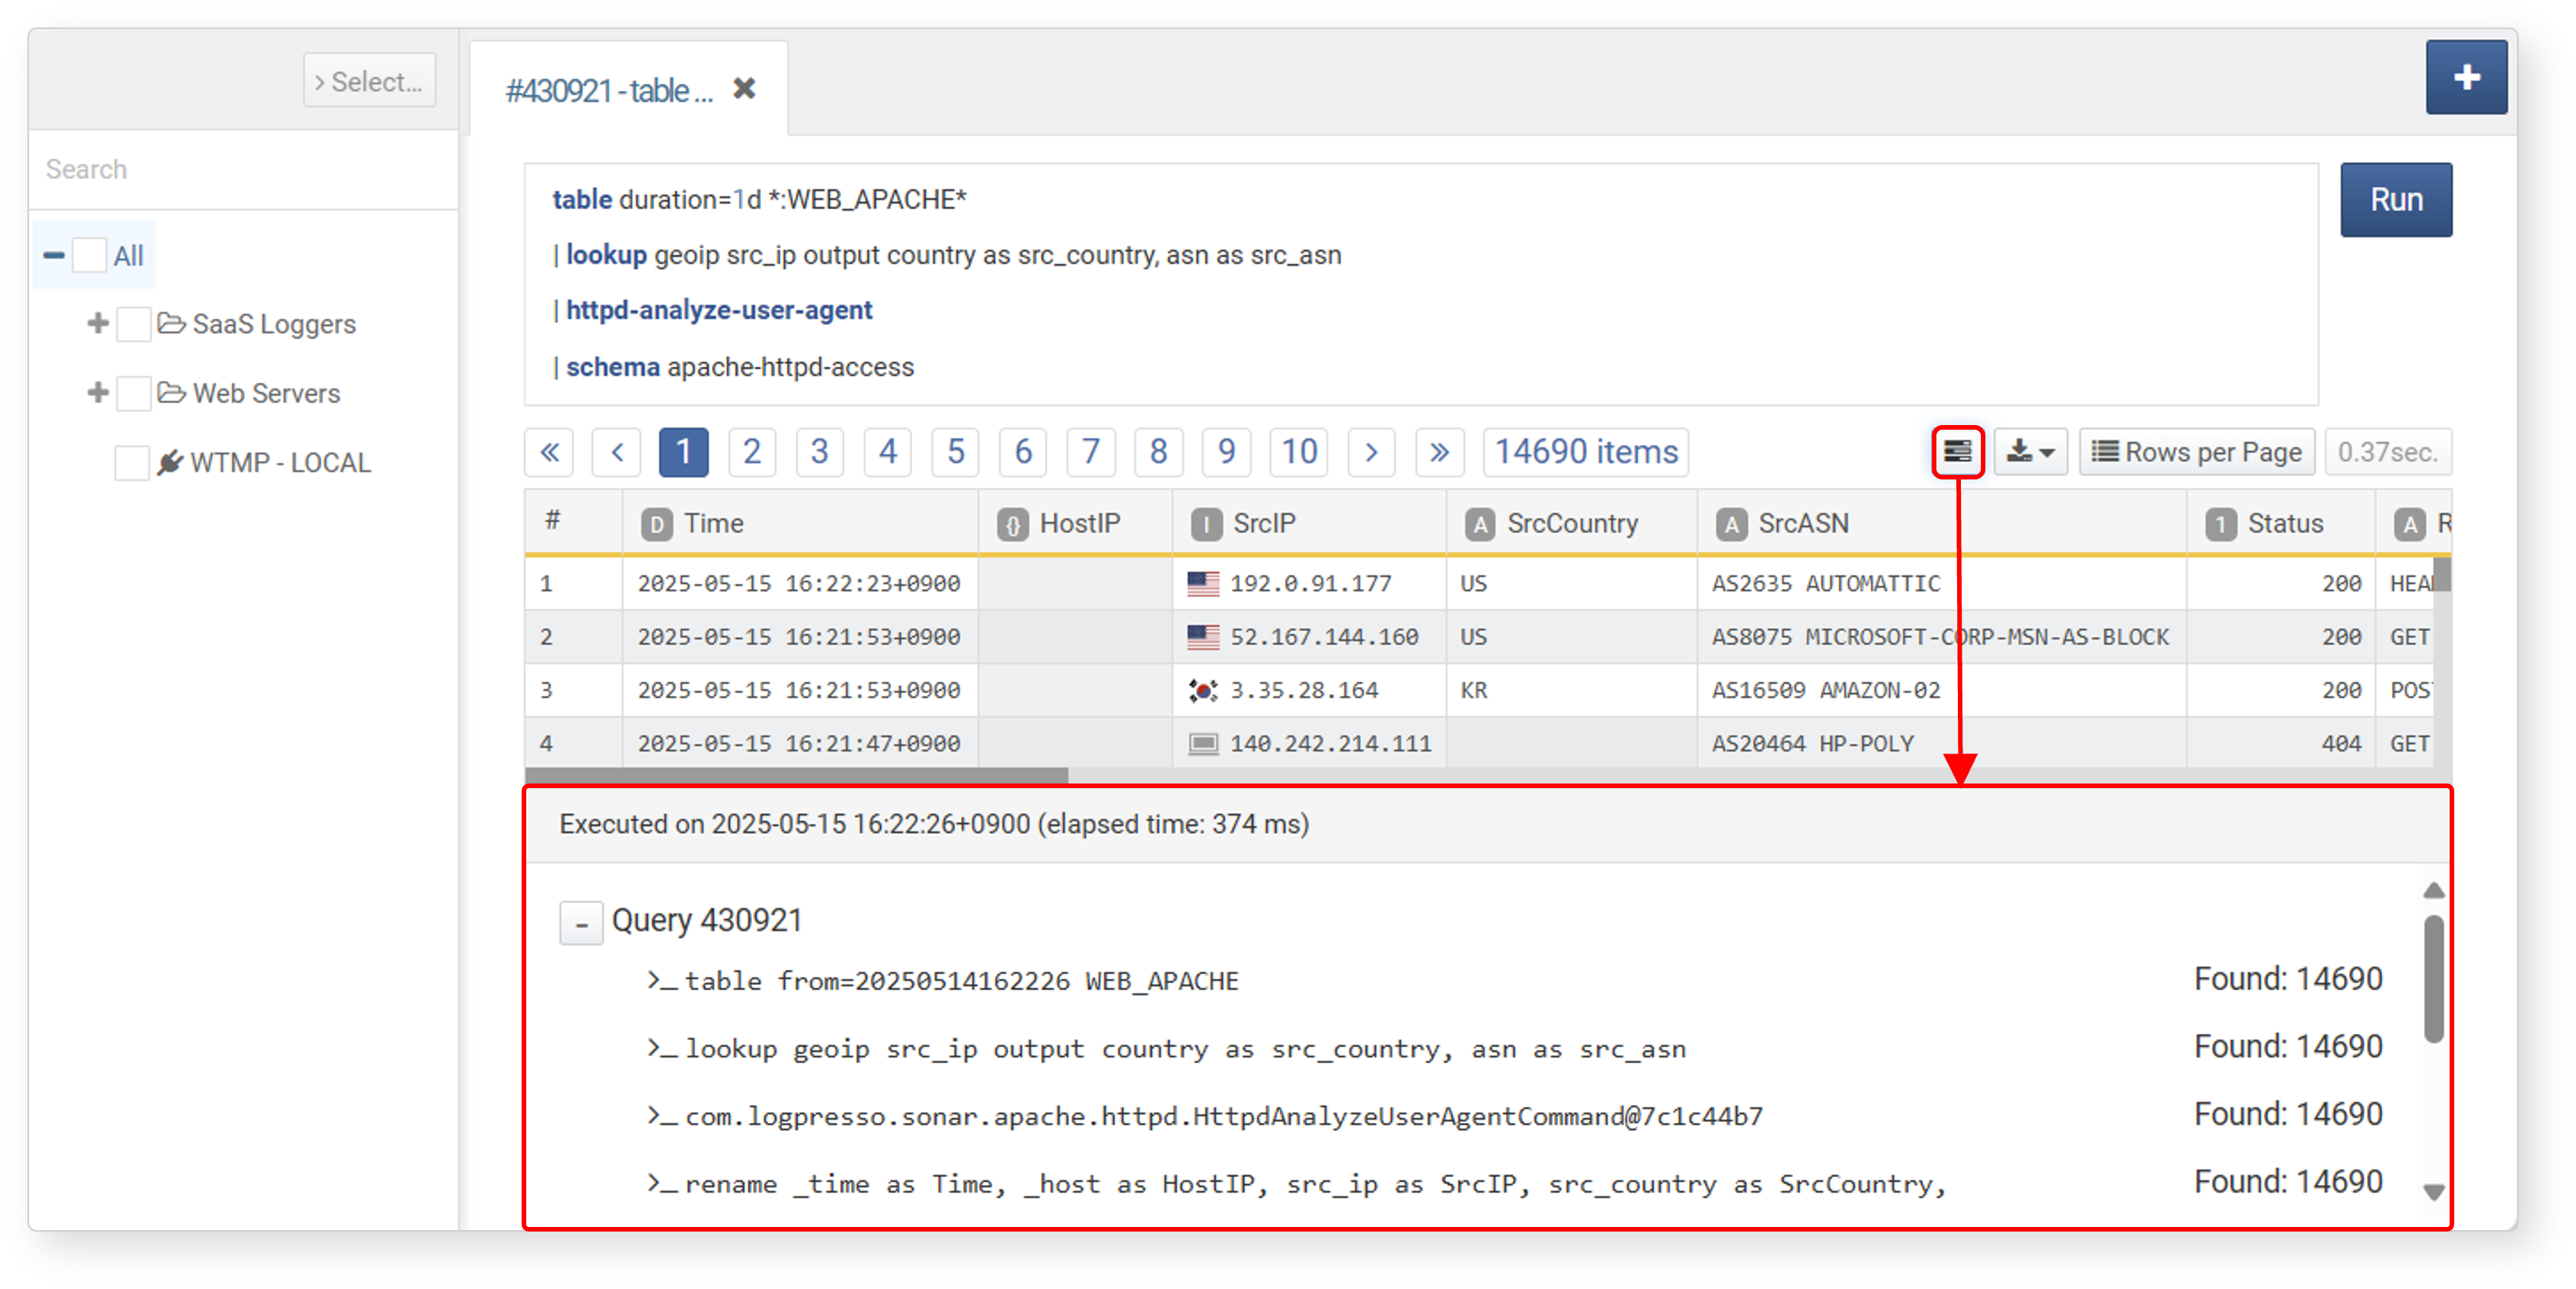
Task: Click the results table horizontal scrollbar
Action: point(796,775)
